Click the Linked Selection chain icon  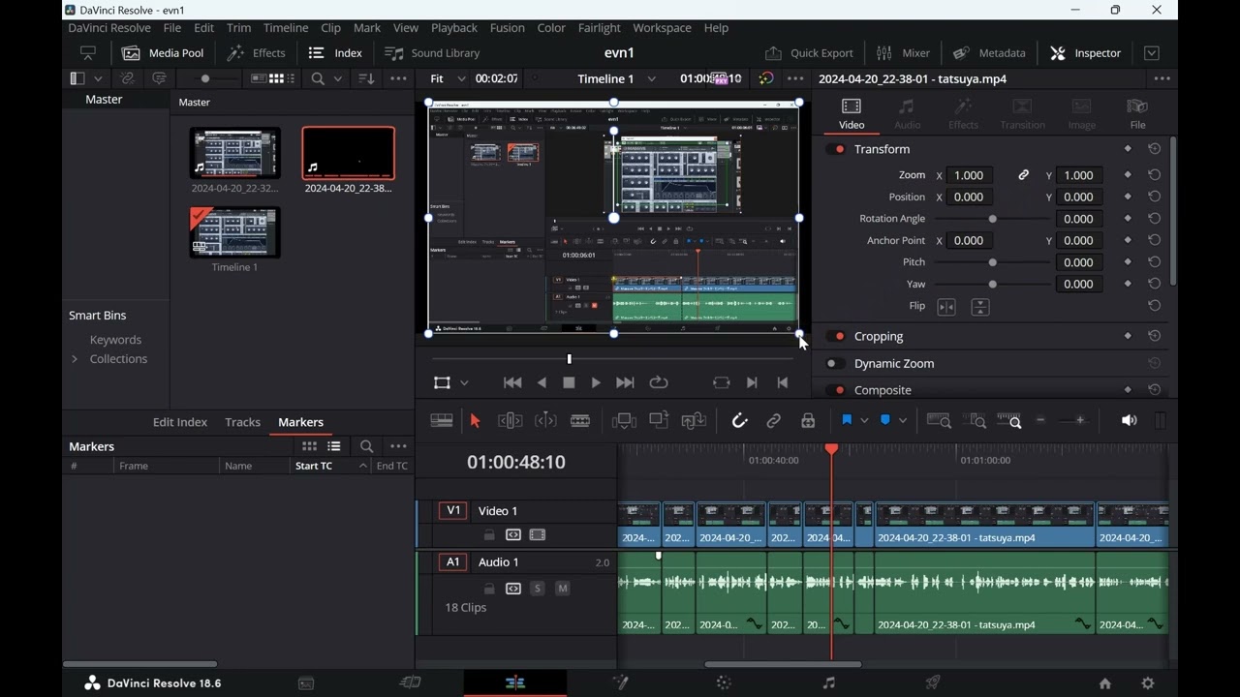[774, 421]
